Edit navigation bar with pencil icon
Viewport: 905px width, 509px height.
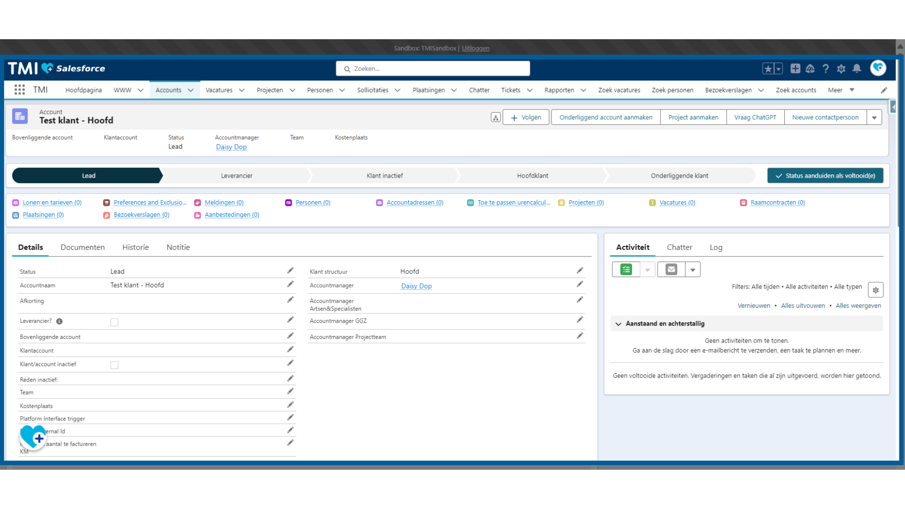click(884, 90)
